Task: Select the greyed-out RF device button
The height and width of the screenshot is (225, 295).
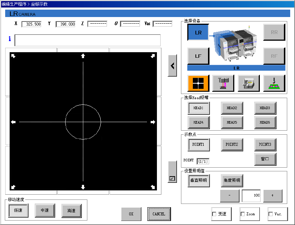Action: [274, 56]
